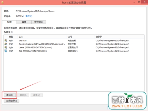The width and height of the screenshot is (148, 111).
Task: Open the 有效访问 tab
Action: pos(38,22)
